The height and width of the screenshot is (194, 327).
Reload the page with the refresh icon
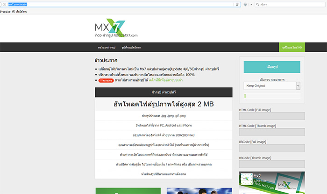237,5
